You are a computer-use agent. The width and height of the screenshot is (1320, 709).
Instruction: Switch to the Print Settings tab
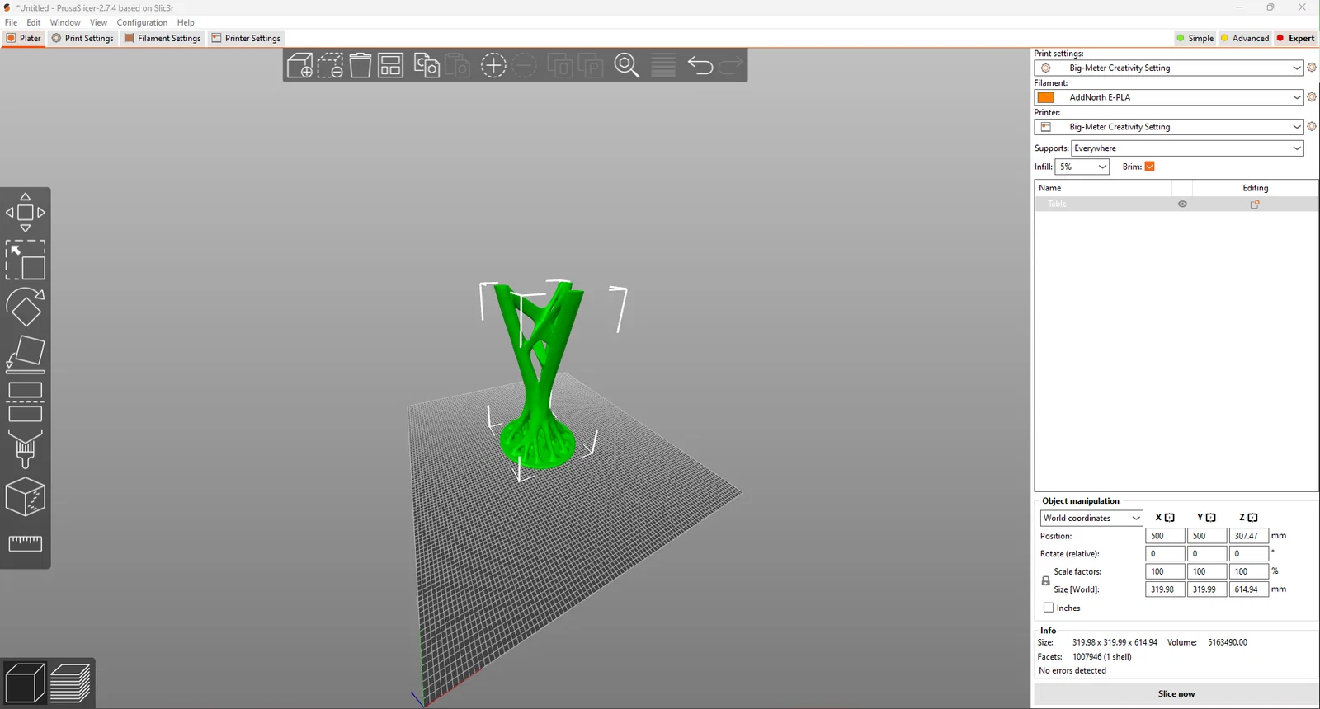[82, 38]
